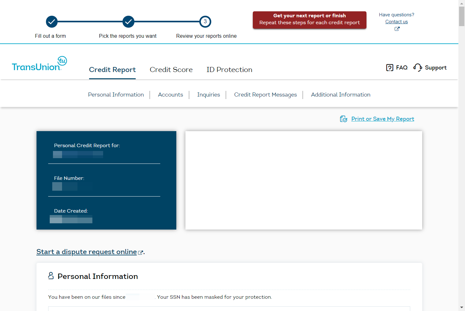The width and height of the screenshot is (465, 311).
Task: Go to the Accounts section
Action: [x=171, y=95]
